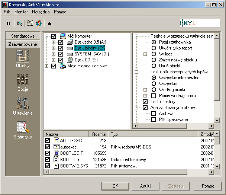Viewport: 226px width, 195px height.
Task: Expand the Według maski node
Action: 145,90
